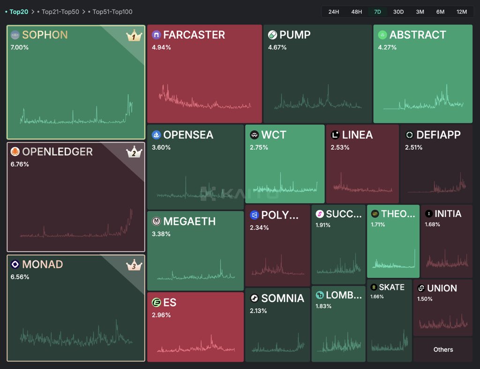
Task: Click the SUCC... pink logo icon
Action: click(x=320, y=214)
